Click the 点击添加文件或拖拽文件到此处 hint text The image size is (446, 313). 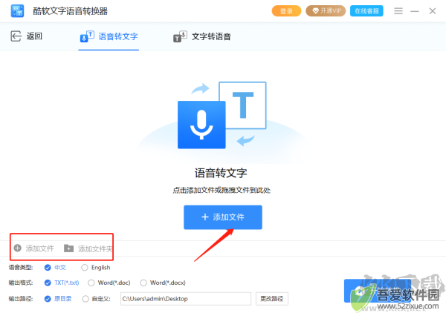pyautogui.click(x=222, y=190)
